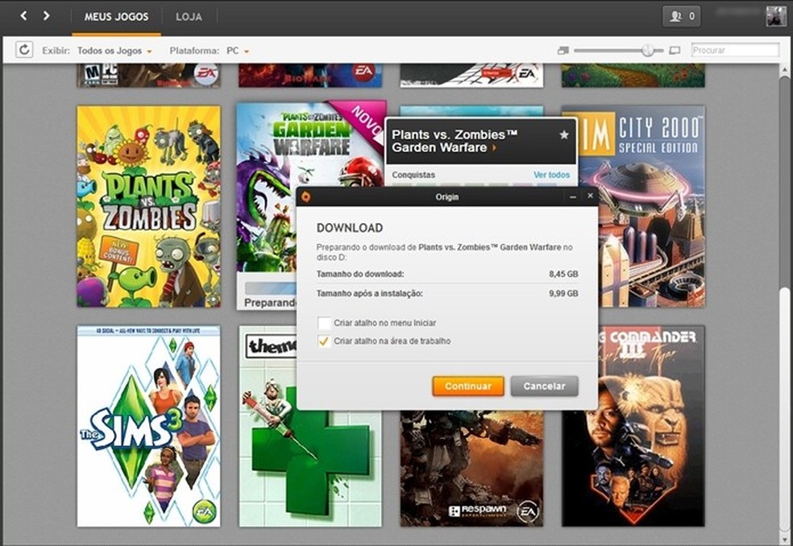Favorite Garden Warfare with the star
This screenshot has height=546, width=793.
(x=564, y=134)
